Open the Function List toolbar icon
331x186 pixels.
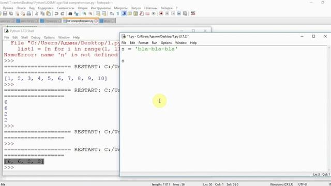tap(142, 13)
